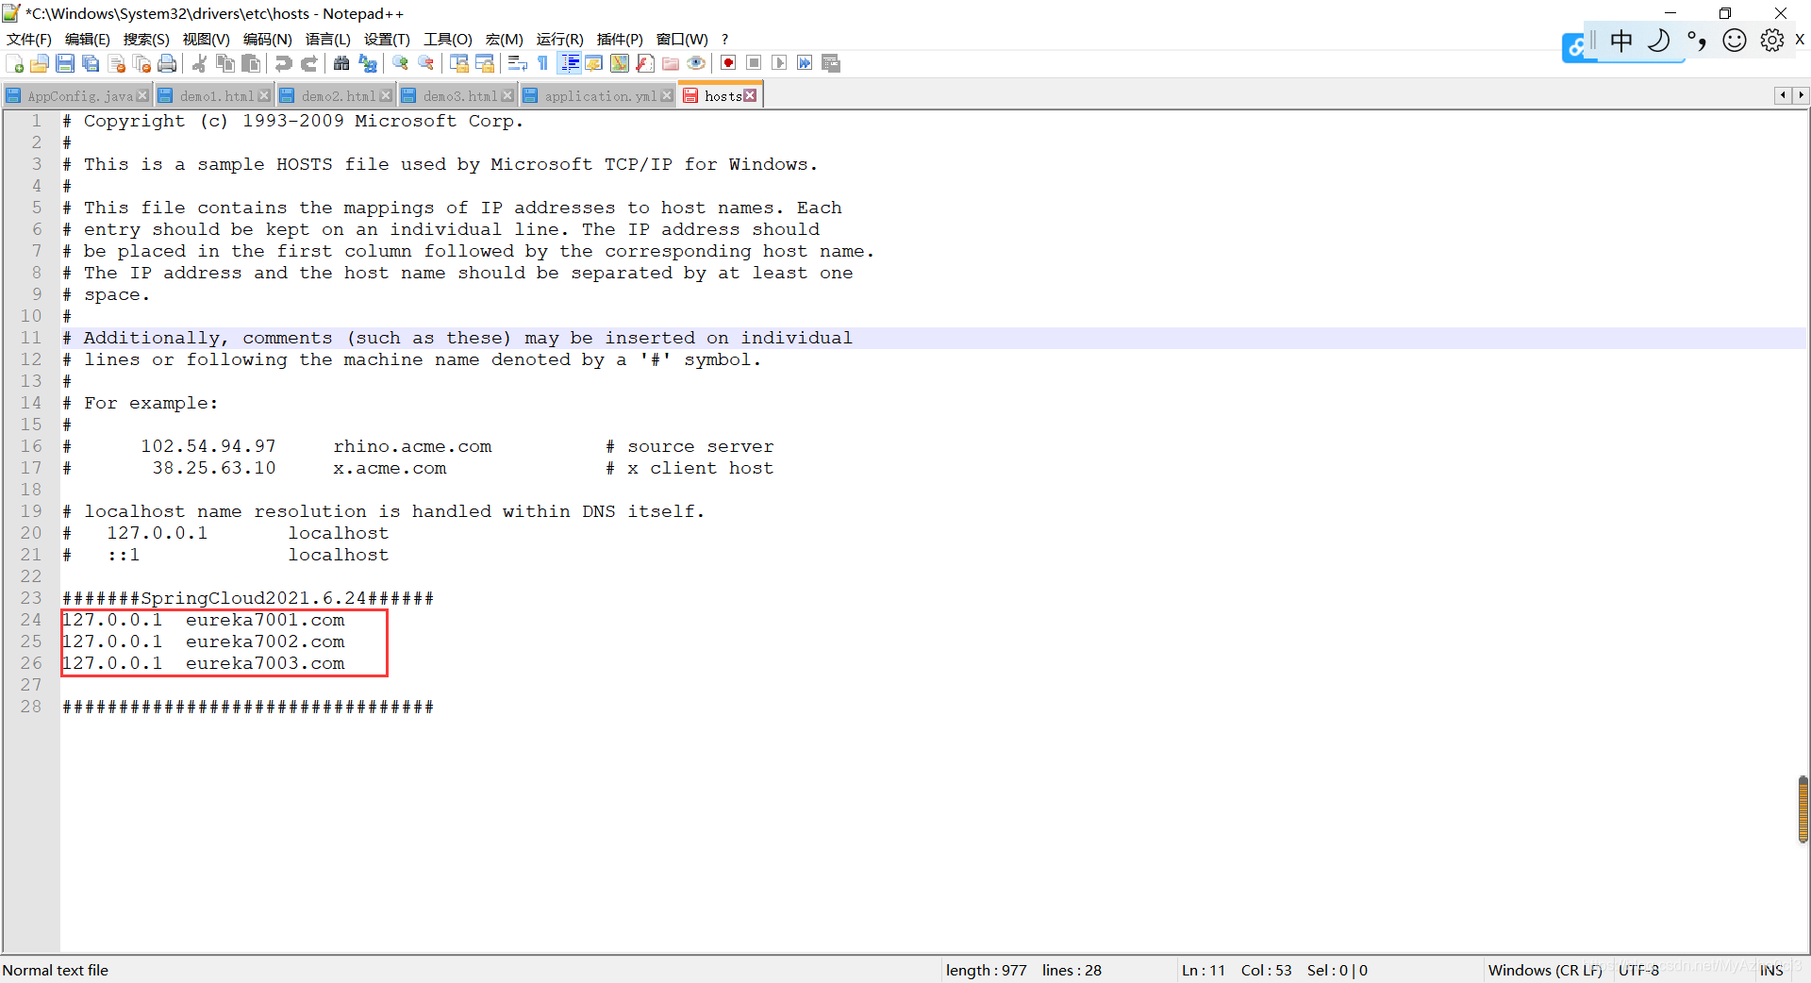Toggle show all characters pilcrow

[542, 63]
